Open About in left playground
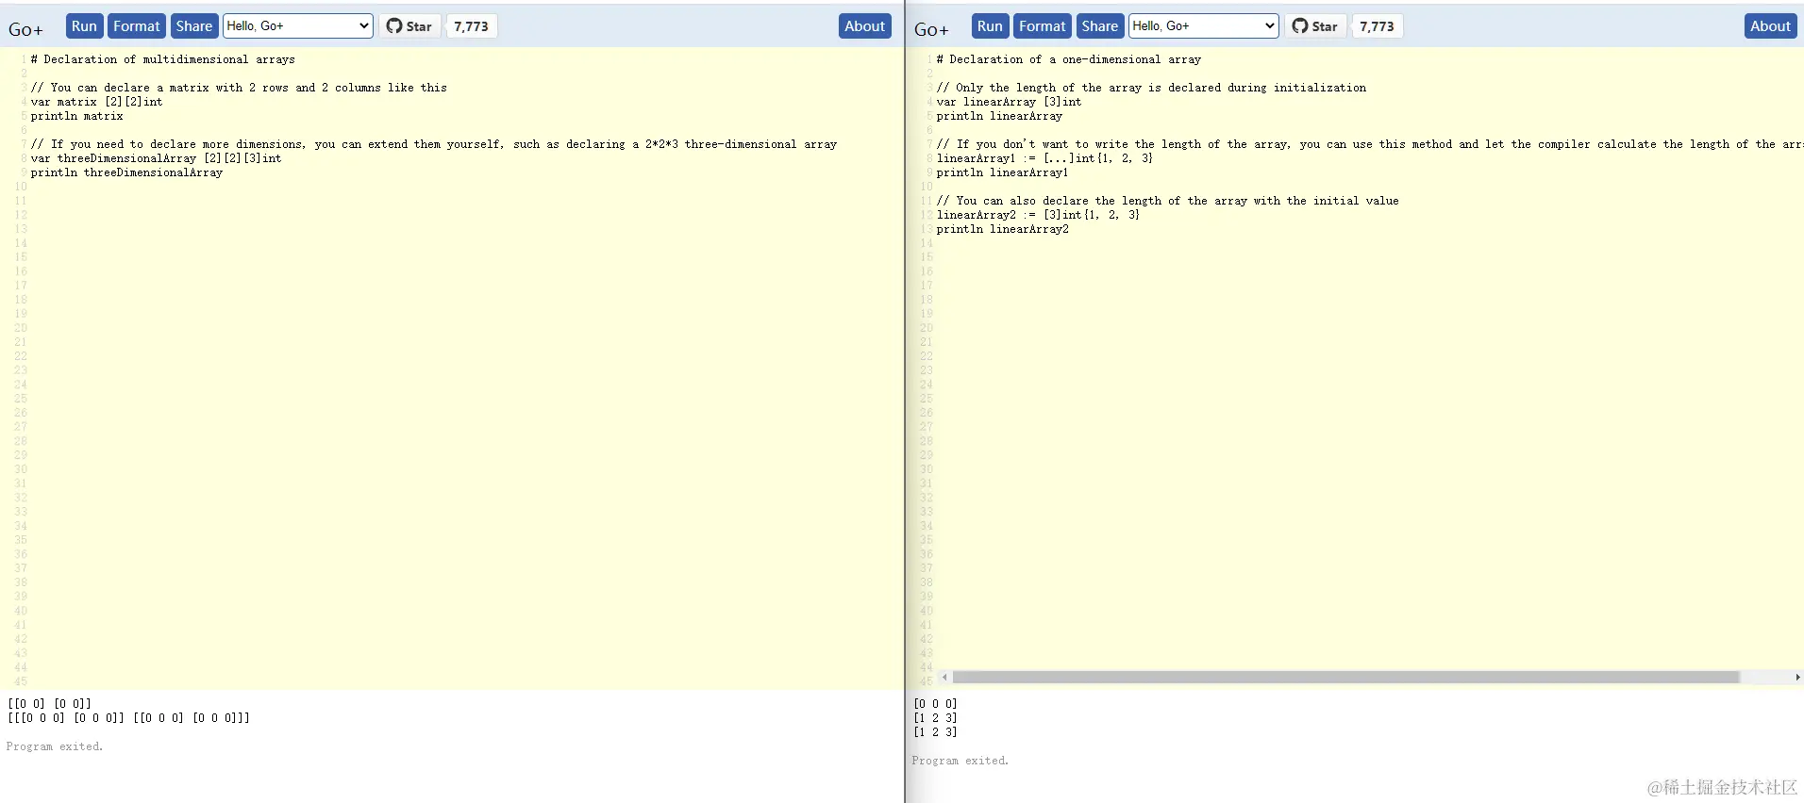Viewport: 1804px width, 803px height. pos(864,26)
